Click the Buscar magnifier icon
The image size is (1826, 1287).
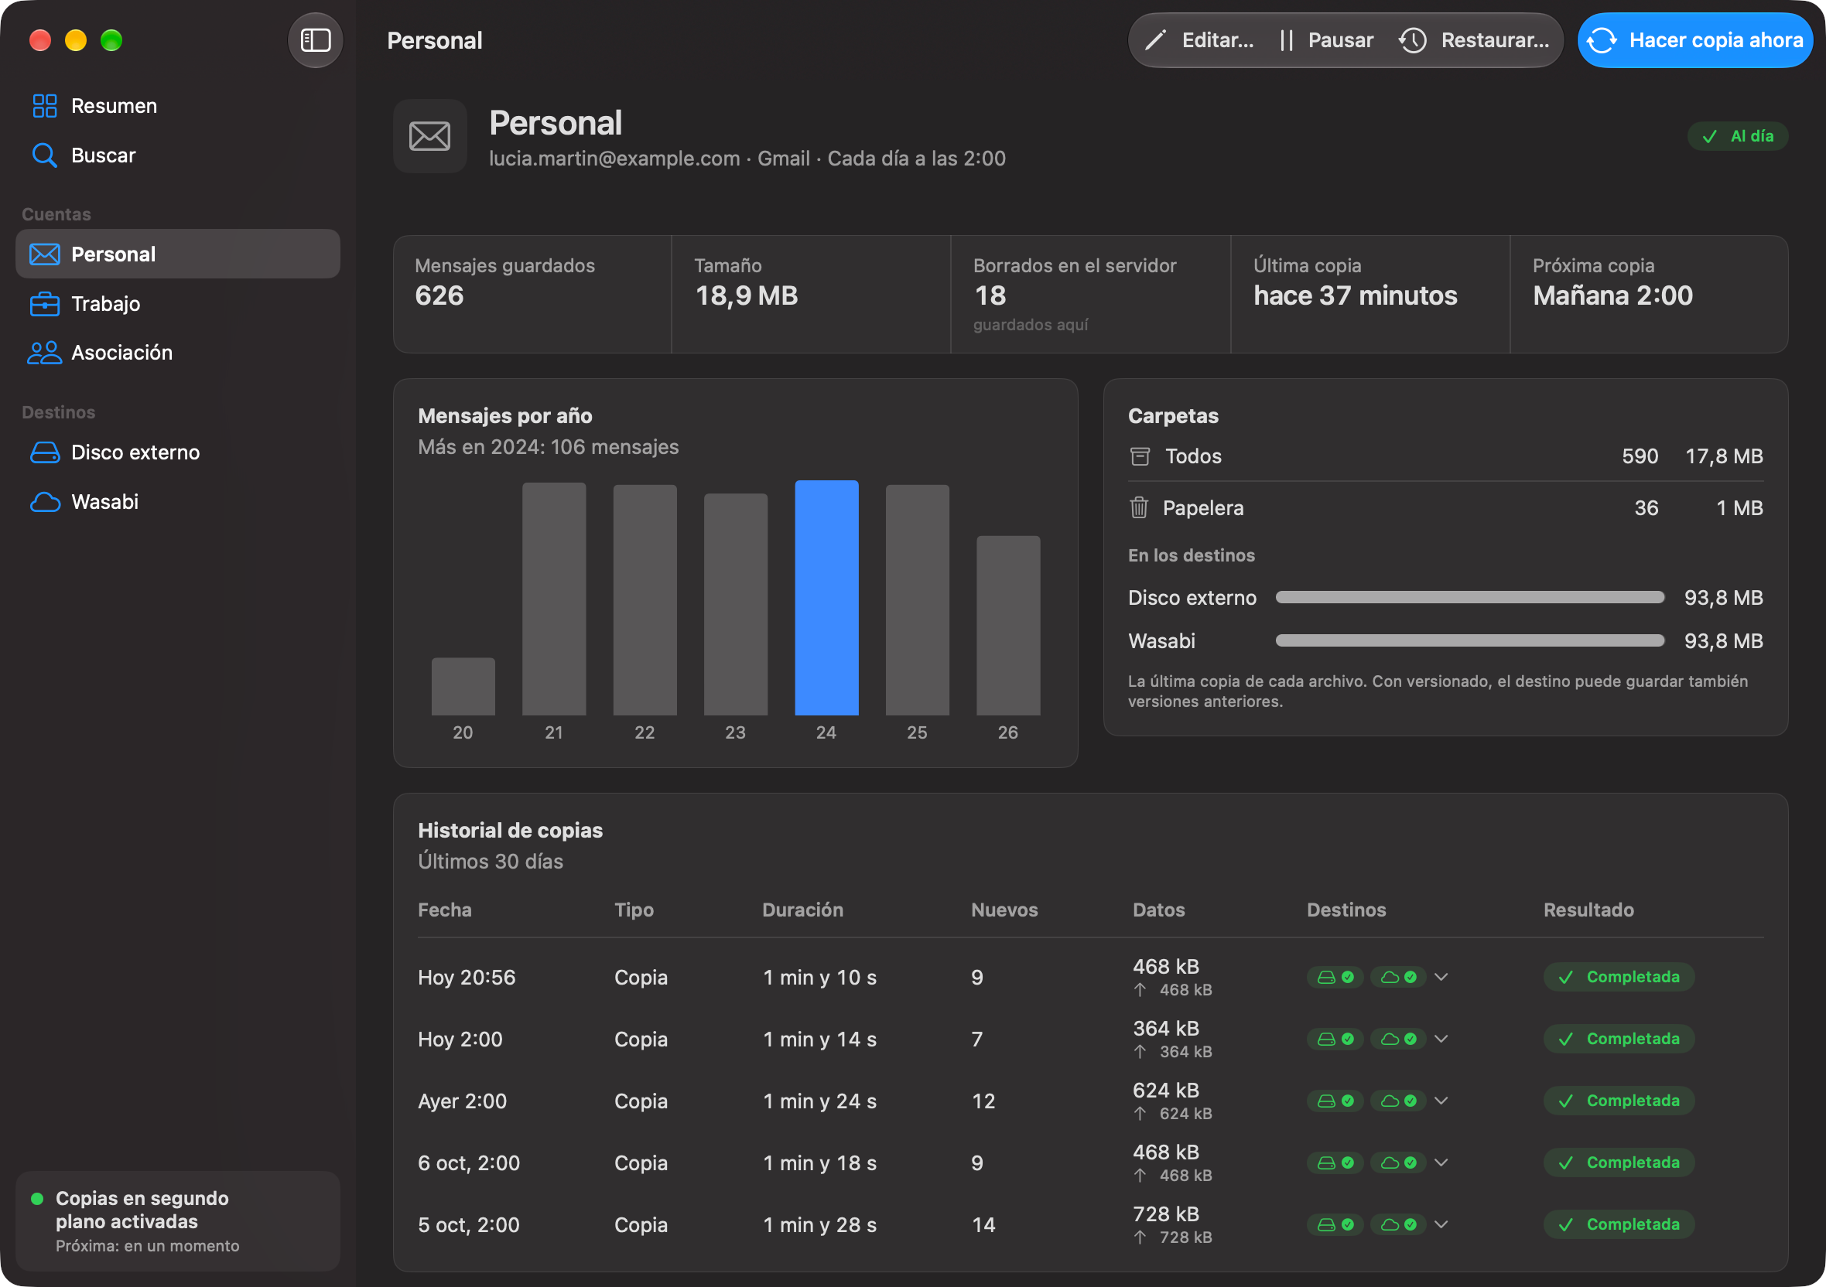tap(45, 155)
